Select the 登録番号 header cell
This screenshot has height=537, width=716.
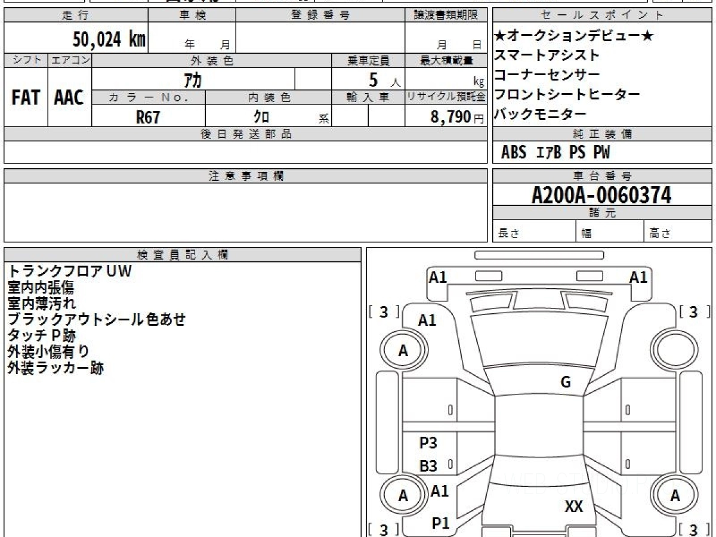320,16
